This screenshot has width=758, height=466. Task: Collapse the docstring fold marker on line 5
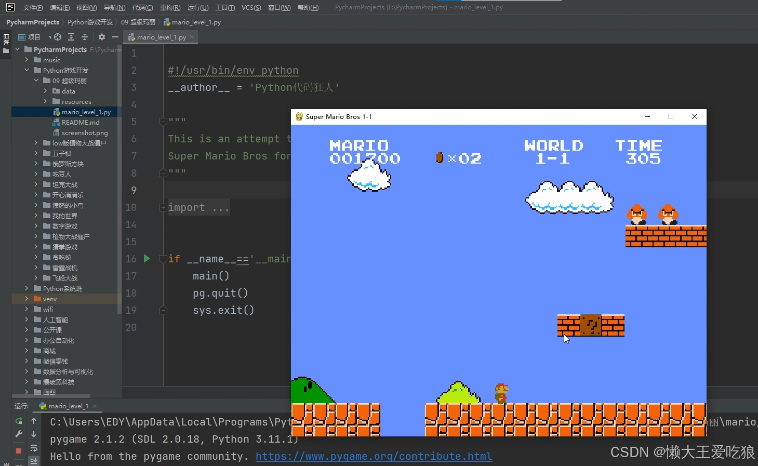coord(163,122)
